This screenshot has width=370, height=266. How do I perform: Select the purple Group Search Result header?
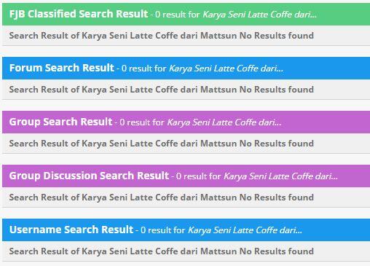pos(186,122)
